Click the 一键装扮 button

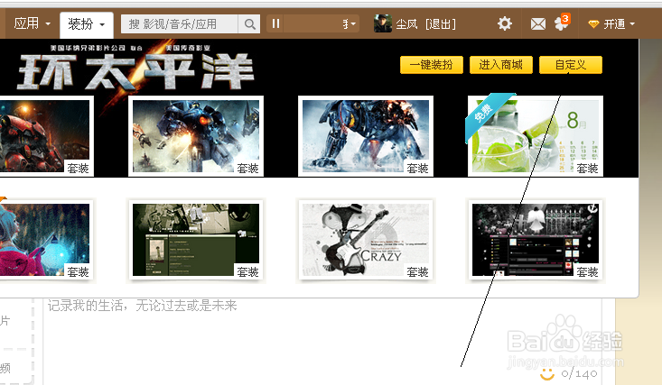click(x=432, y=65)
